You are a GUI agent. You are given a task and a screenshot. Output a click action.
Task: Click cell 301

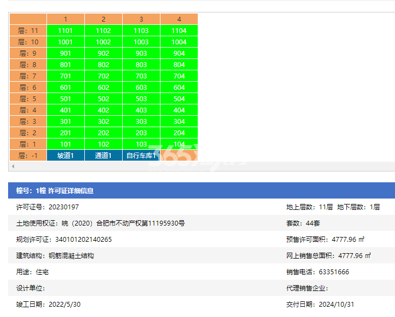tap(65, 121)
